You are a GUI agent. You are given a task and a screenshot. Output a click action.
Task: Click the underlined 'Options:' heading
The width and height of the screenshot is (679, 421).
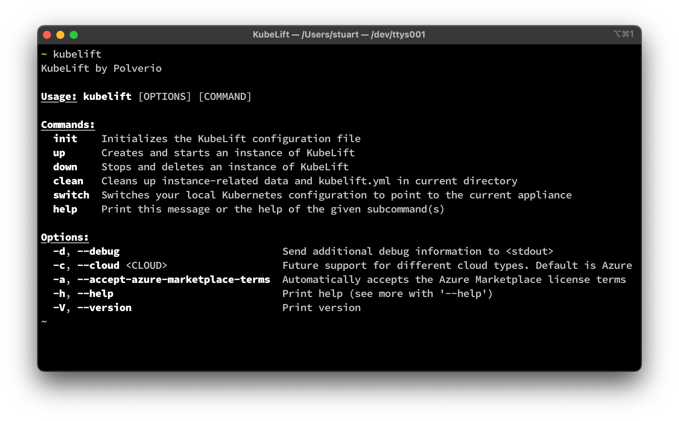65,237
